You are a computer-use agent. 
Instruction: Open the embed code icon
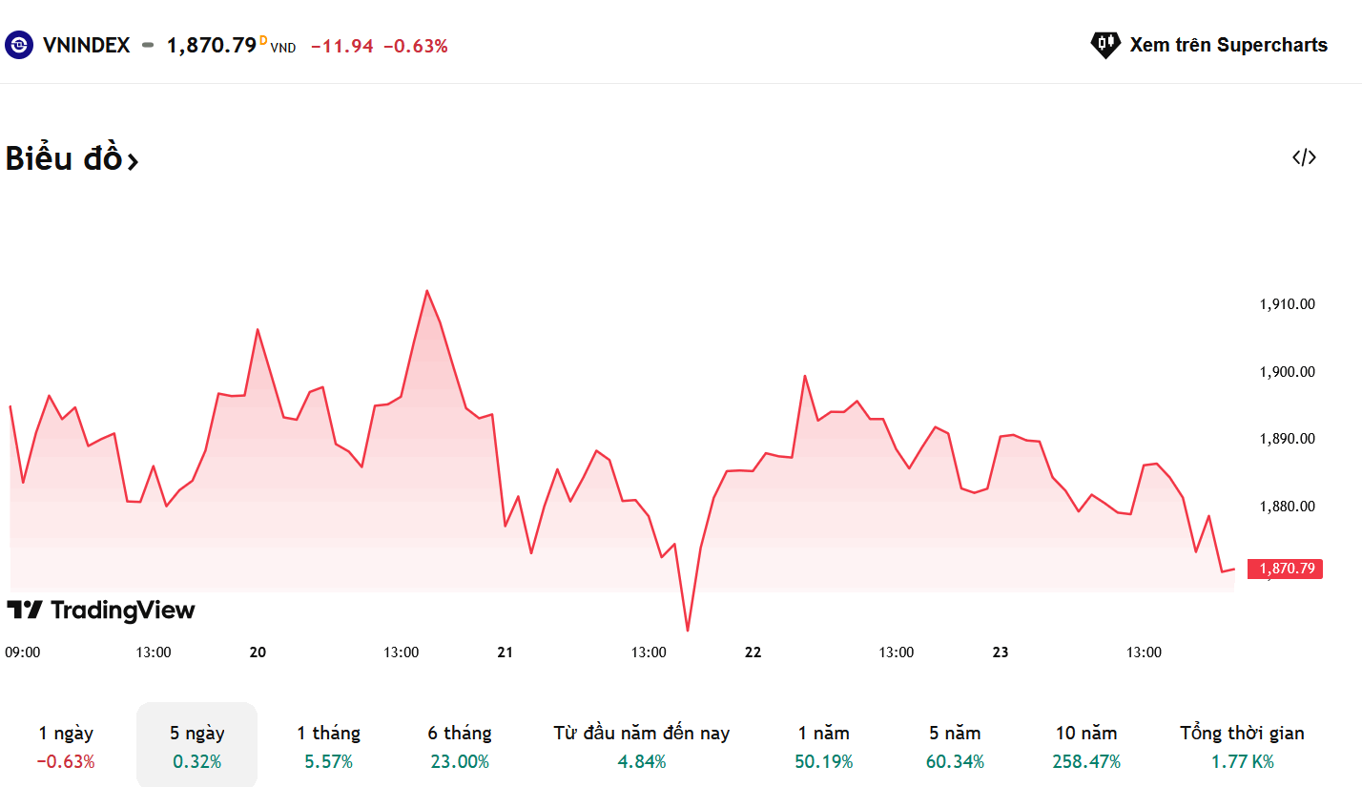1304,157
